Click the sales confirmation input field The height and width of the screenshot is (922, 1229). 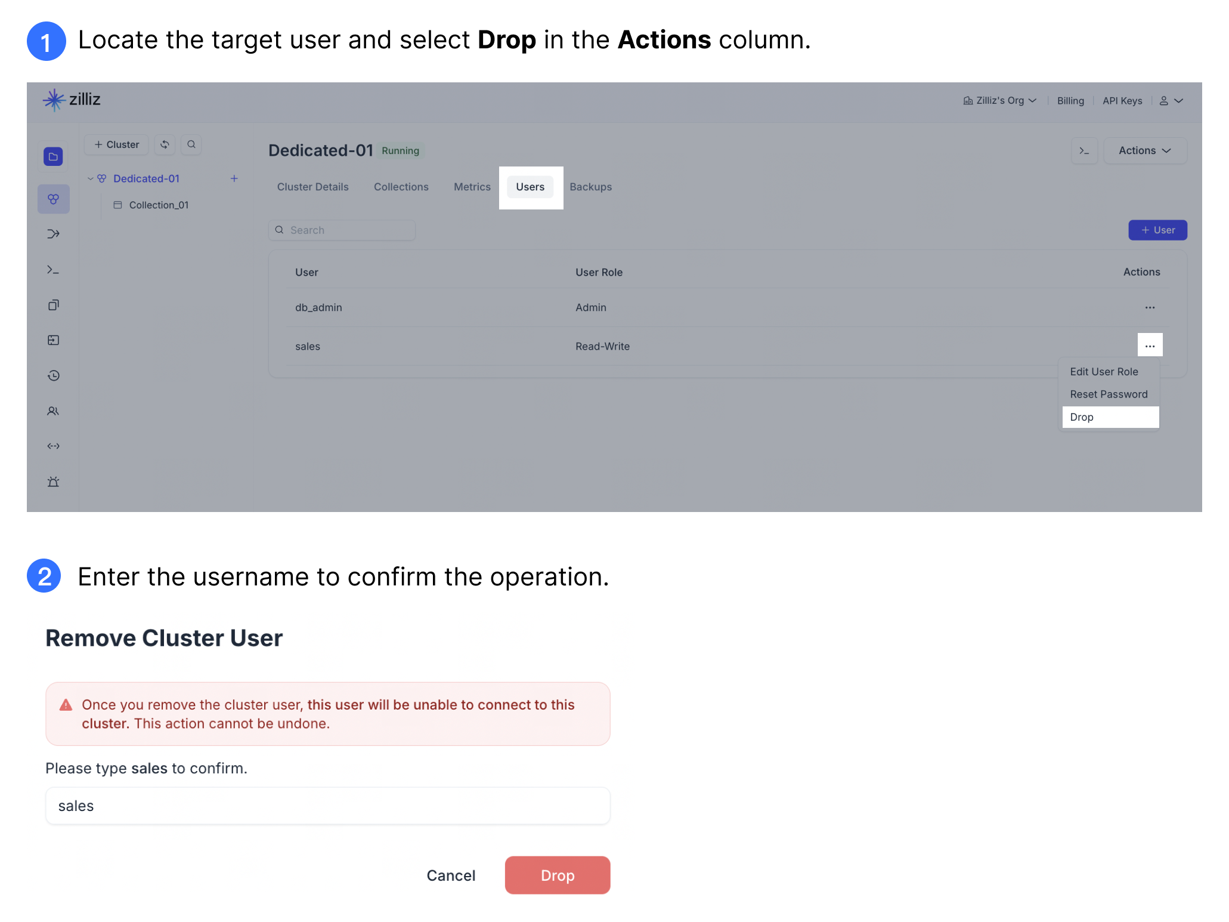click(327, 806)
